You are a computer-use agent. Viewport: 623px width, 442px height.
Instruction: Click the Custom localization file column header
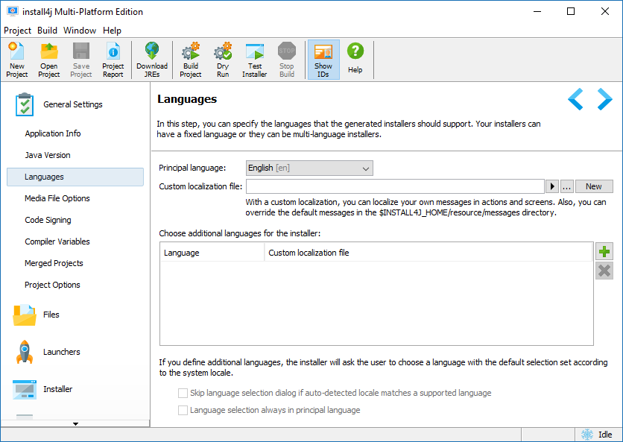point(428,253)
